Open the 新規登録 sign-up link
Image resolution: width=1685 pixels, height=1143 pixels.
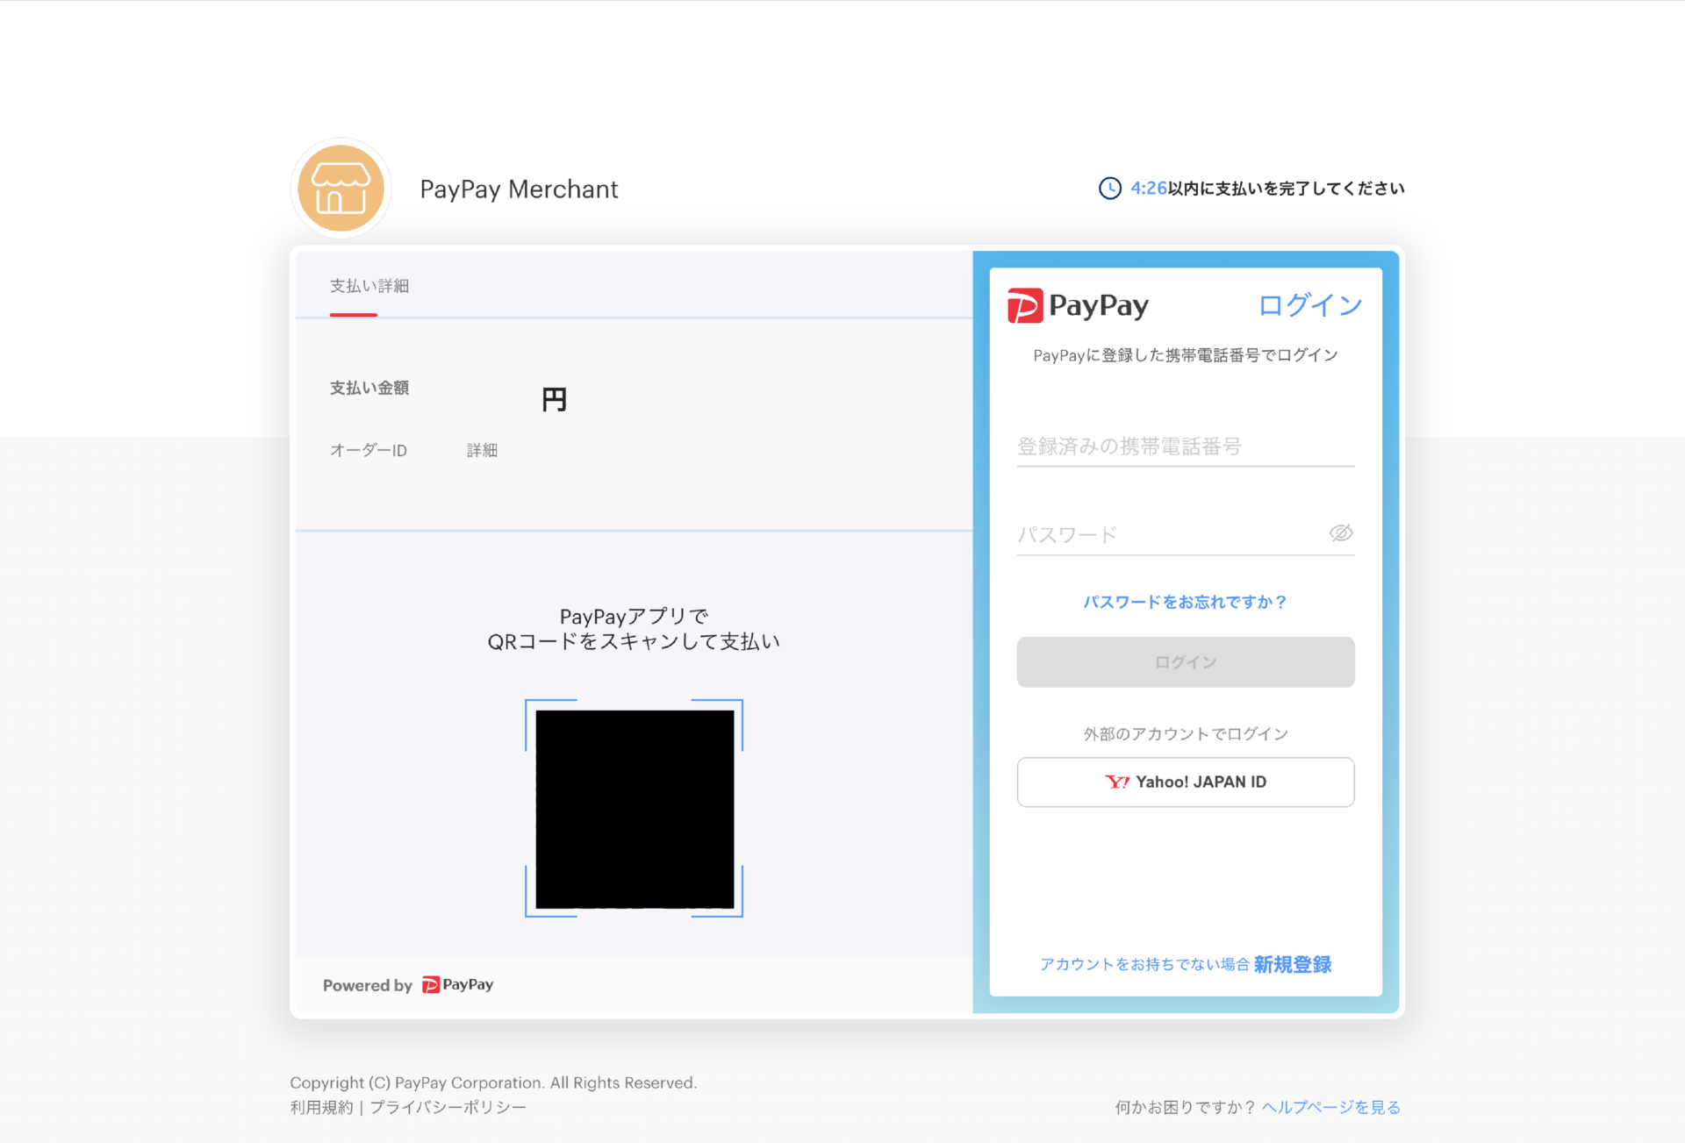(x=1293, y=964)
